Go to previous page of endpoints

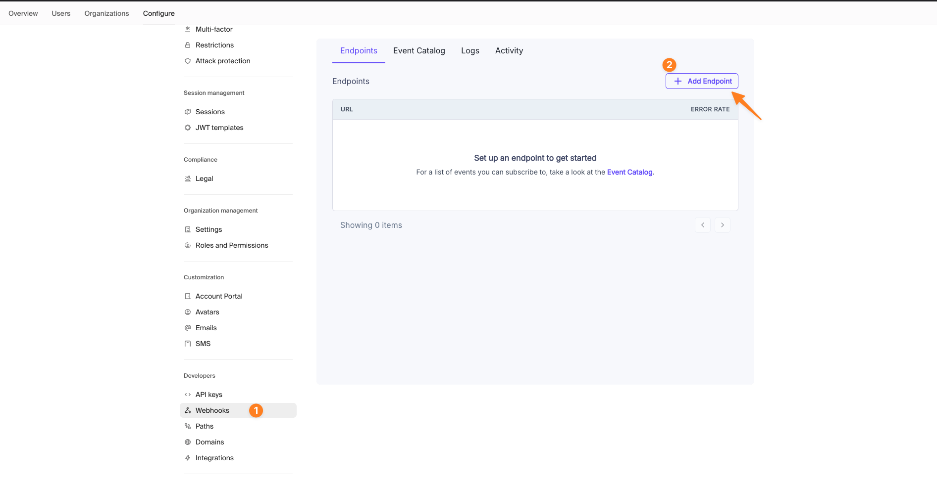[703, 225]
